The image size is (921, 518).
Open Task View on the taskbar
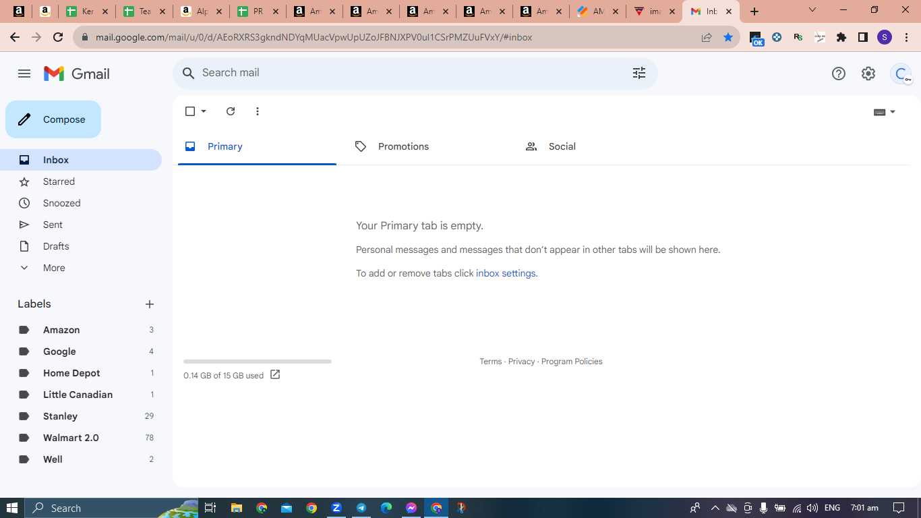tap(210, 508)
